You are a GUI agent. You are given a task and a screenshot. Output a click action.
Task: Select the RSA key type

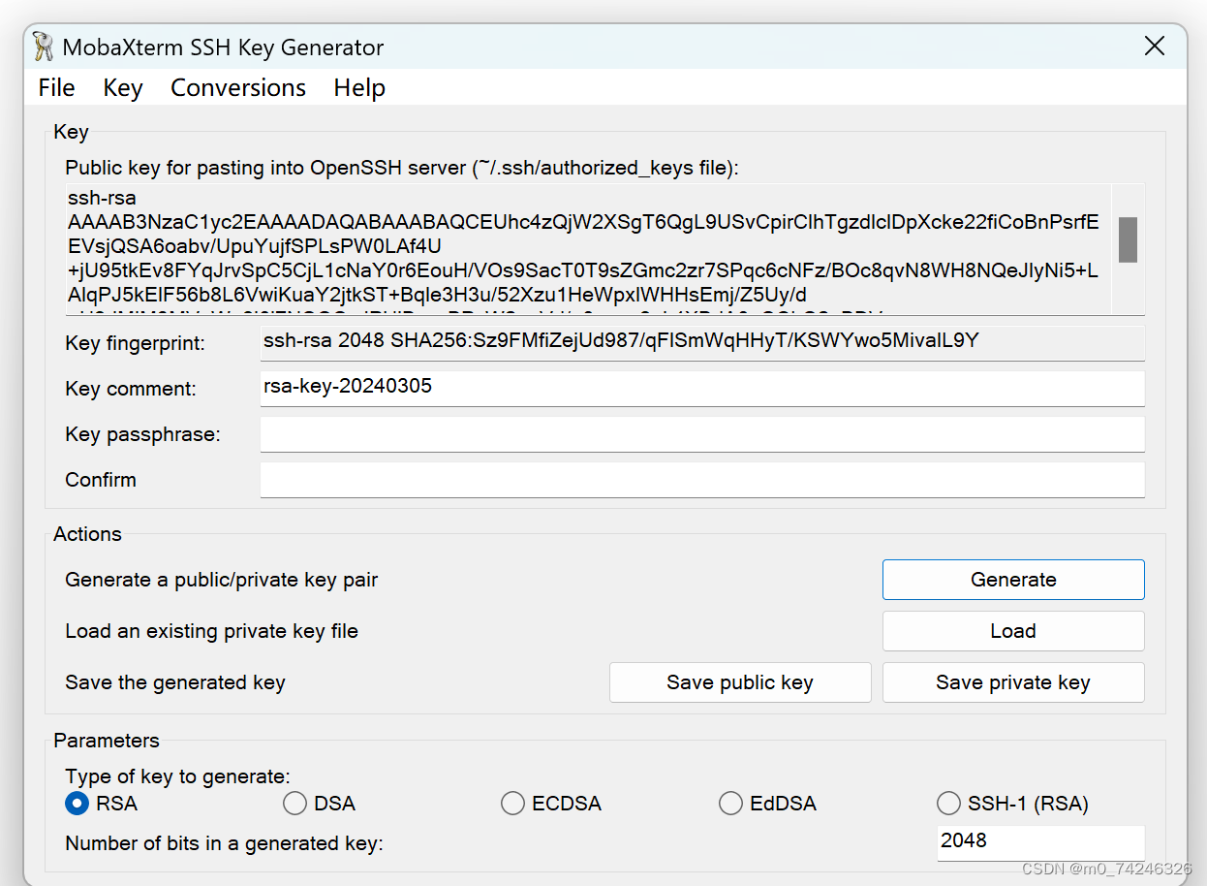[77, 803]
